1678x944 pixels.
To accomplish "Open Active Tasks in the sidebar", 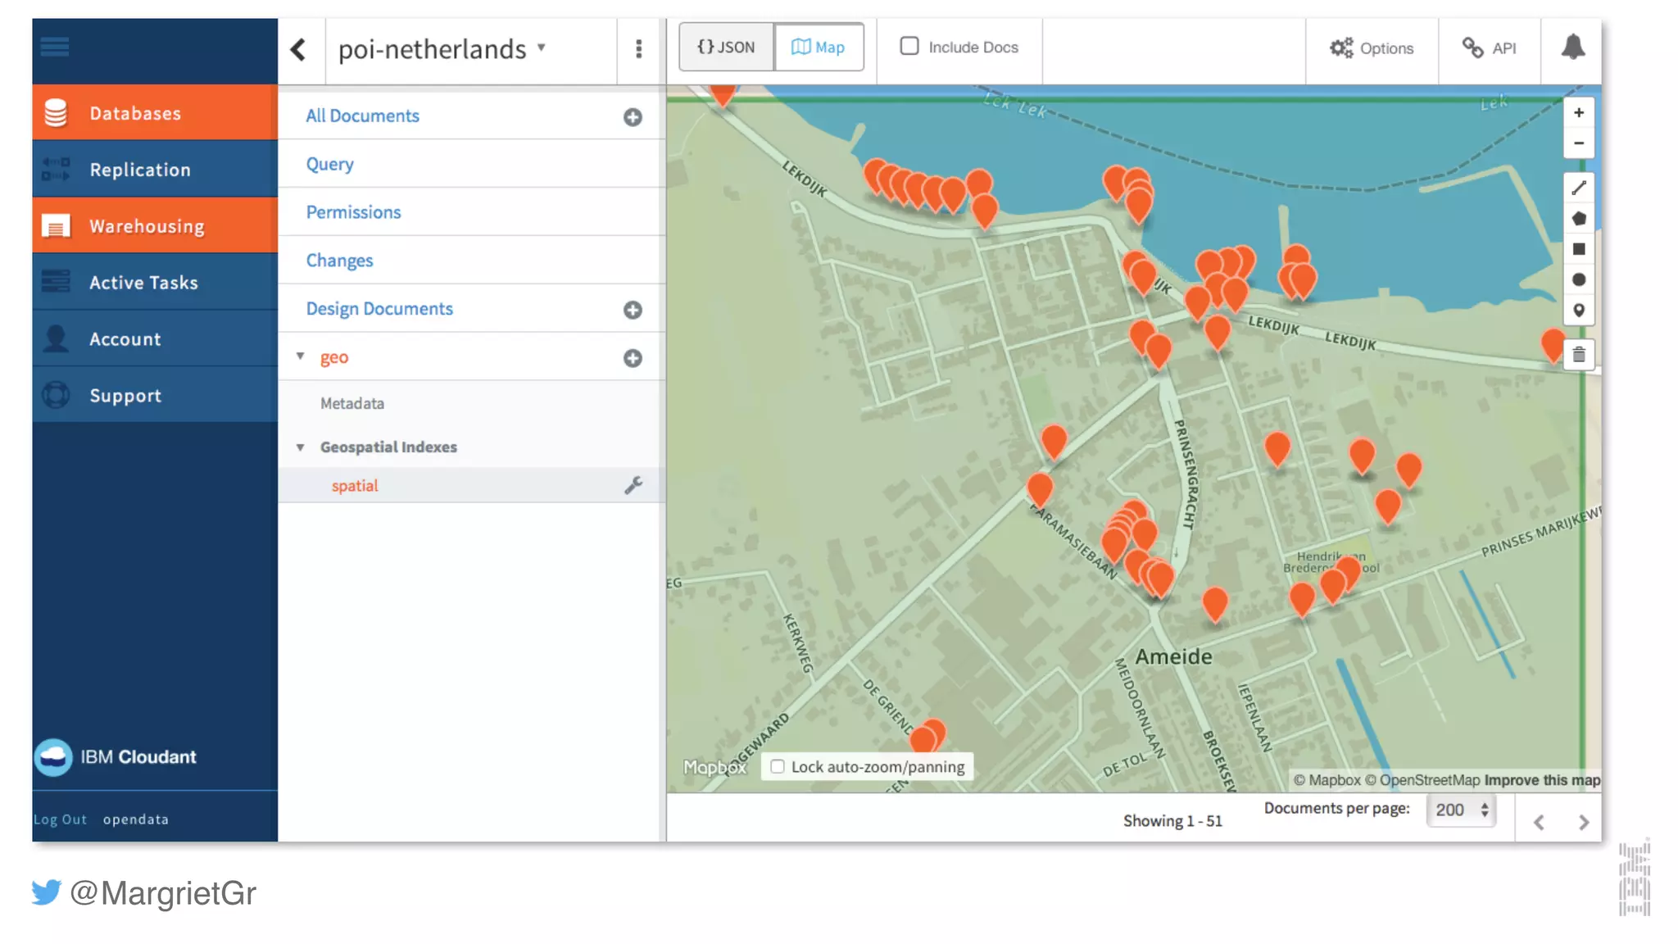I will tap(155, 283).
